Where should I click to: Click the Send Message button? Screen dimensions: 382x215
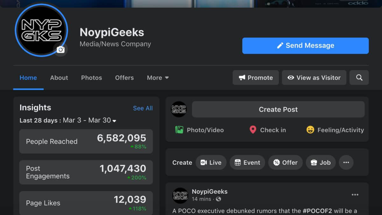click(x=305, y=46)
